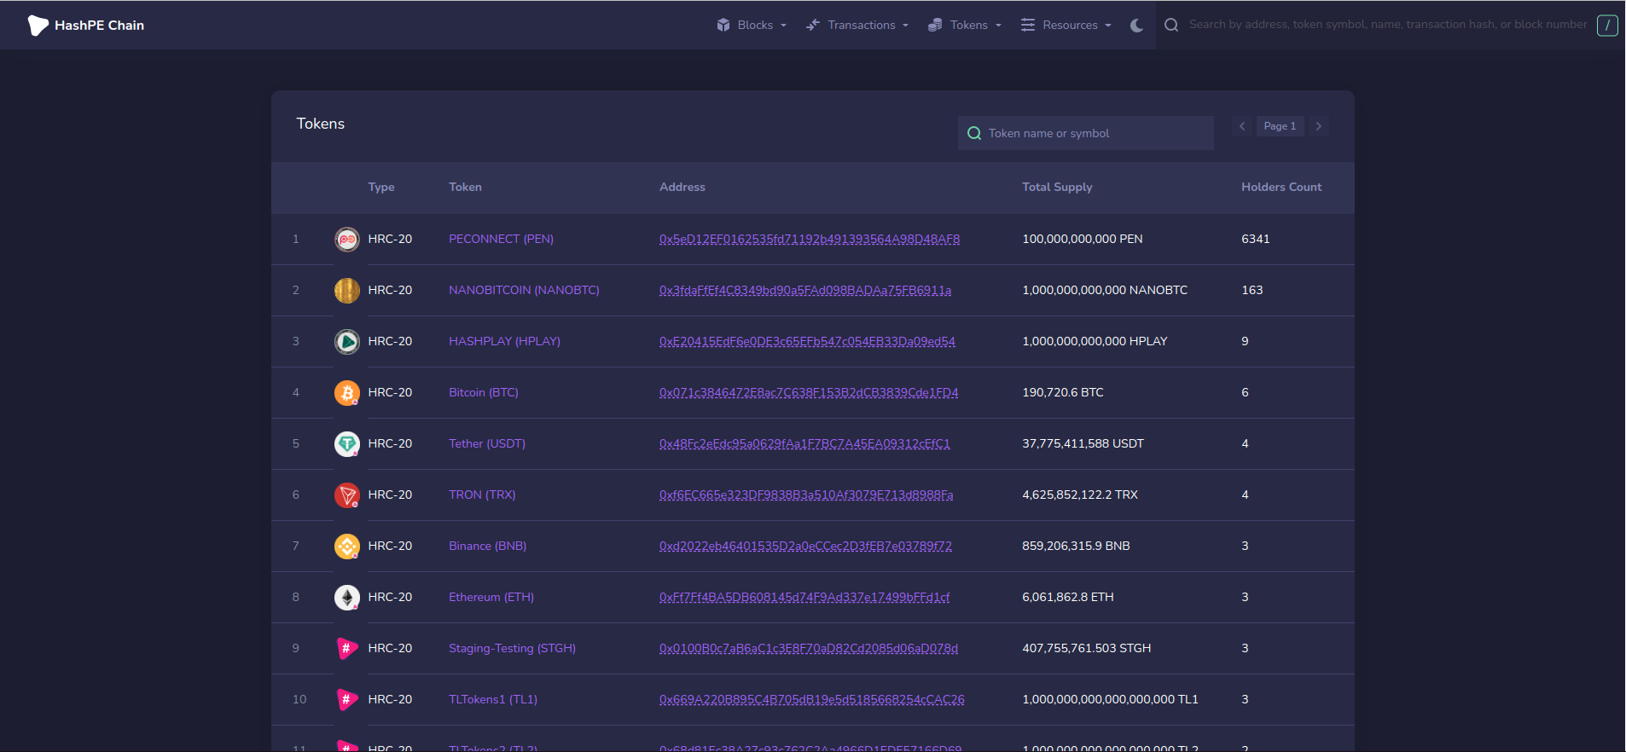This screenshot has height=752, width=1626.
Task: Open Staging-Testing (STGH) token link
Action: (512, 648)
